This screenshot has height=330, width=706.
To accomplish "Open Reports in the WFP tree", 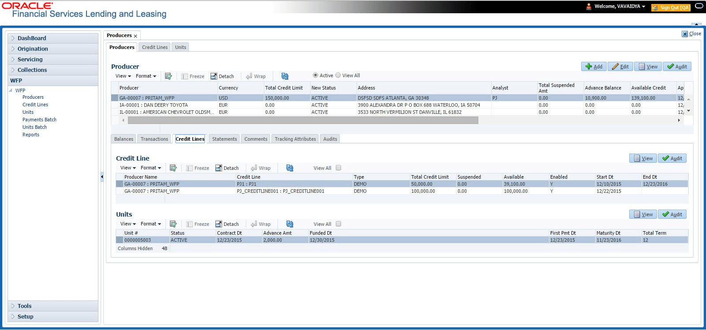I will [31, 135].
